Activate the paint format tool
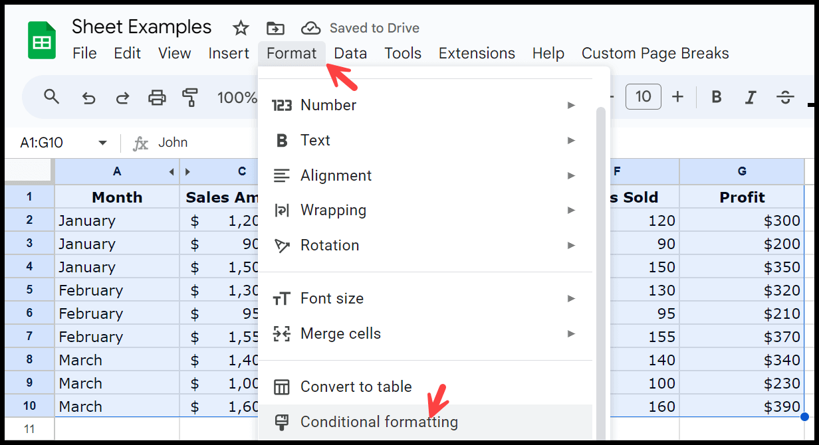 point(191,98)
